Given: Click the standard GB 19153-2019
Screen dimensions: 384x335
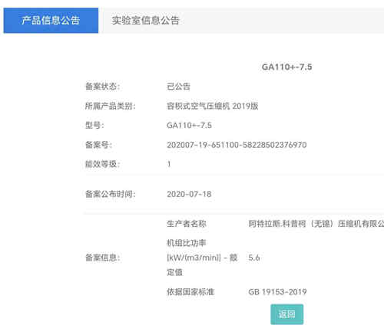Looking at the screenshot, I should pyautogui.click(x=277, y=292).
